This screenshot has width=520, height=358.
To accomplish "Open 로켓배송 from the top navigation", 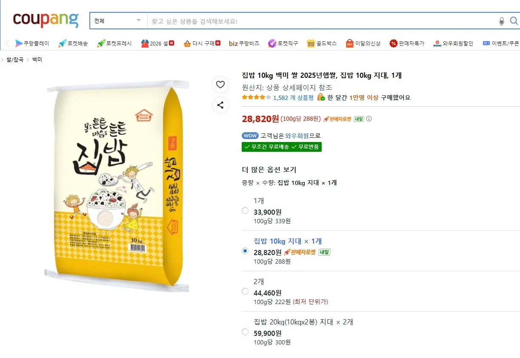I will point(73,43).
